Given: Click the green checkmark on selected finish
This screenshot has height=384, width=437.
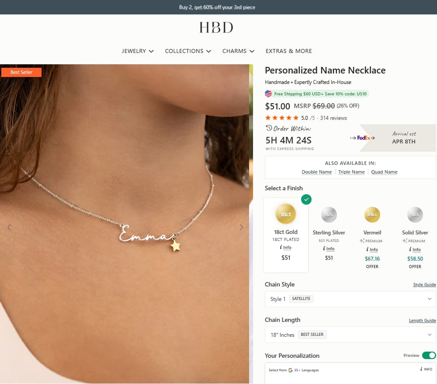Looking at the screenshot, I should pyautogui.click(x=306, y=199).
